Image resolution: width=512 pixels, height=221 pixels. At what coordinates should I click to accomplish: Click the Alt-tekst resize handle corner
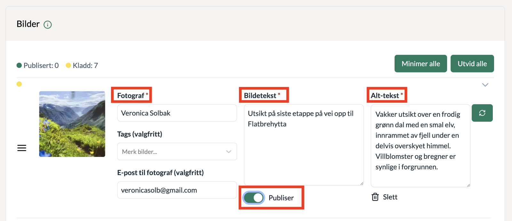coord(468,185)
